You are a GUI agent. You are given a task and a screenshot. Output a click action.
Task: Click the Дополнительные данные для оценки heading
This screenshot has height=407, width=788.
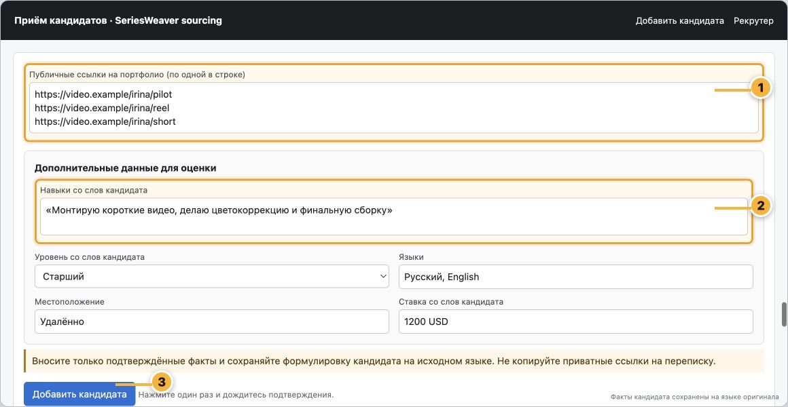pos(125,168)
